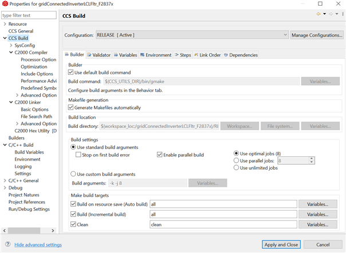This screenshot has height=253, width=346.
Task: Click the back navigation arrow icon
Action: tap(319, 14)
